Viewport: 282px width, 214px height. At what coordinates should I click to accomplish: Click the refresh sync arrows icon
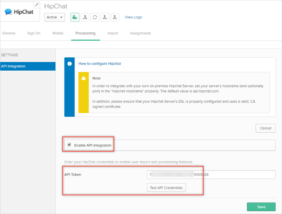[95, 17]
